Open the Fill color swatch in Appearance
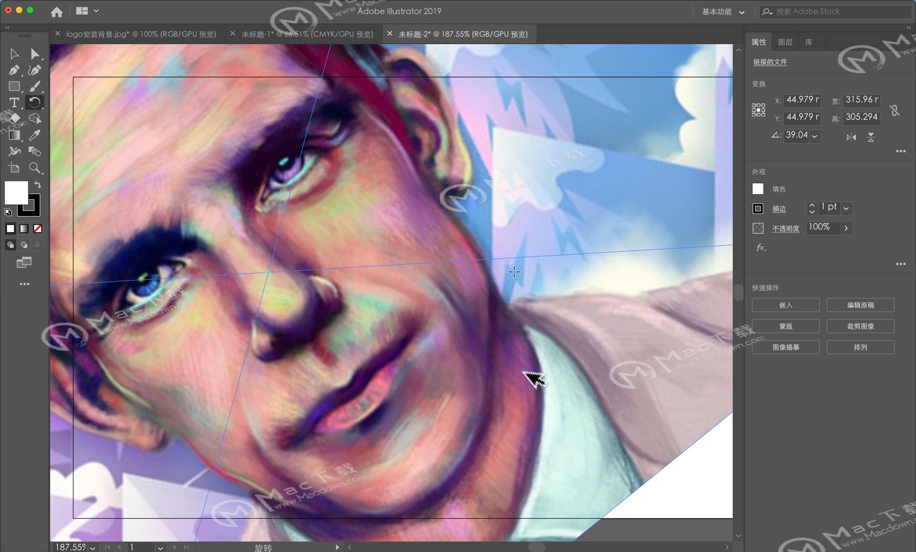 (758, 189)
